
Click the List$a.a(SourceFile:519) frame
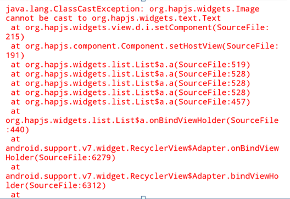pos(130,65)
